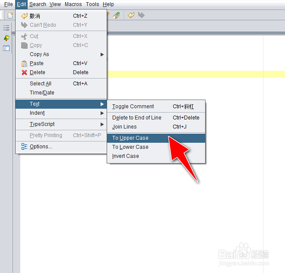The image size is (285, 273).
Task: Close the open Edit menu
Action: coord(21,4)
